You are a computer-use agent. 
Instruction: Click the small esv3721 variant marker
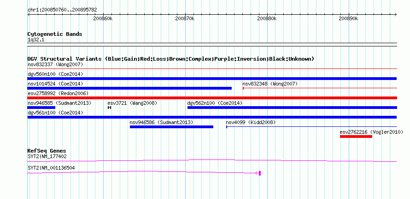click(x=109, y=108)
